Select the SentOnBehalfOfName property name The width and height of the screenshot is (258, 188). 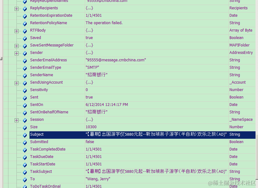[x=49, y=112]
